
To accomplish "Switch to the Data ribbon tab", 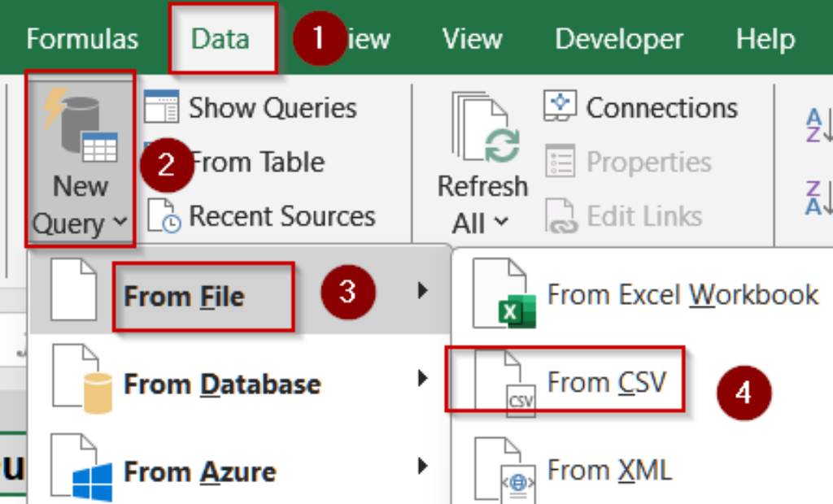I will [220, 37].
